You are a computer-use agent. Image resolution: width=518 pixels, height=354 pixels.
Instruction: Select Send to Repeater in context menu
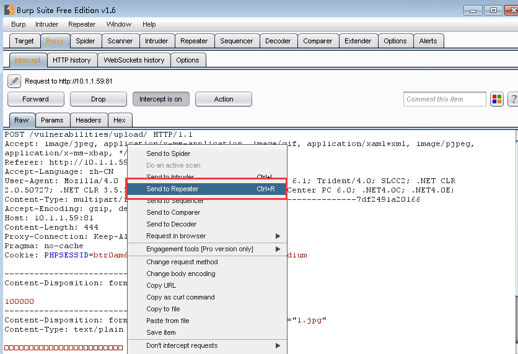click(207, 189)
